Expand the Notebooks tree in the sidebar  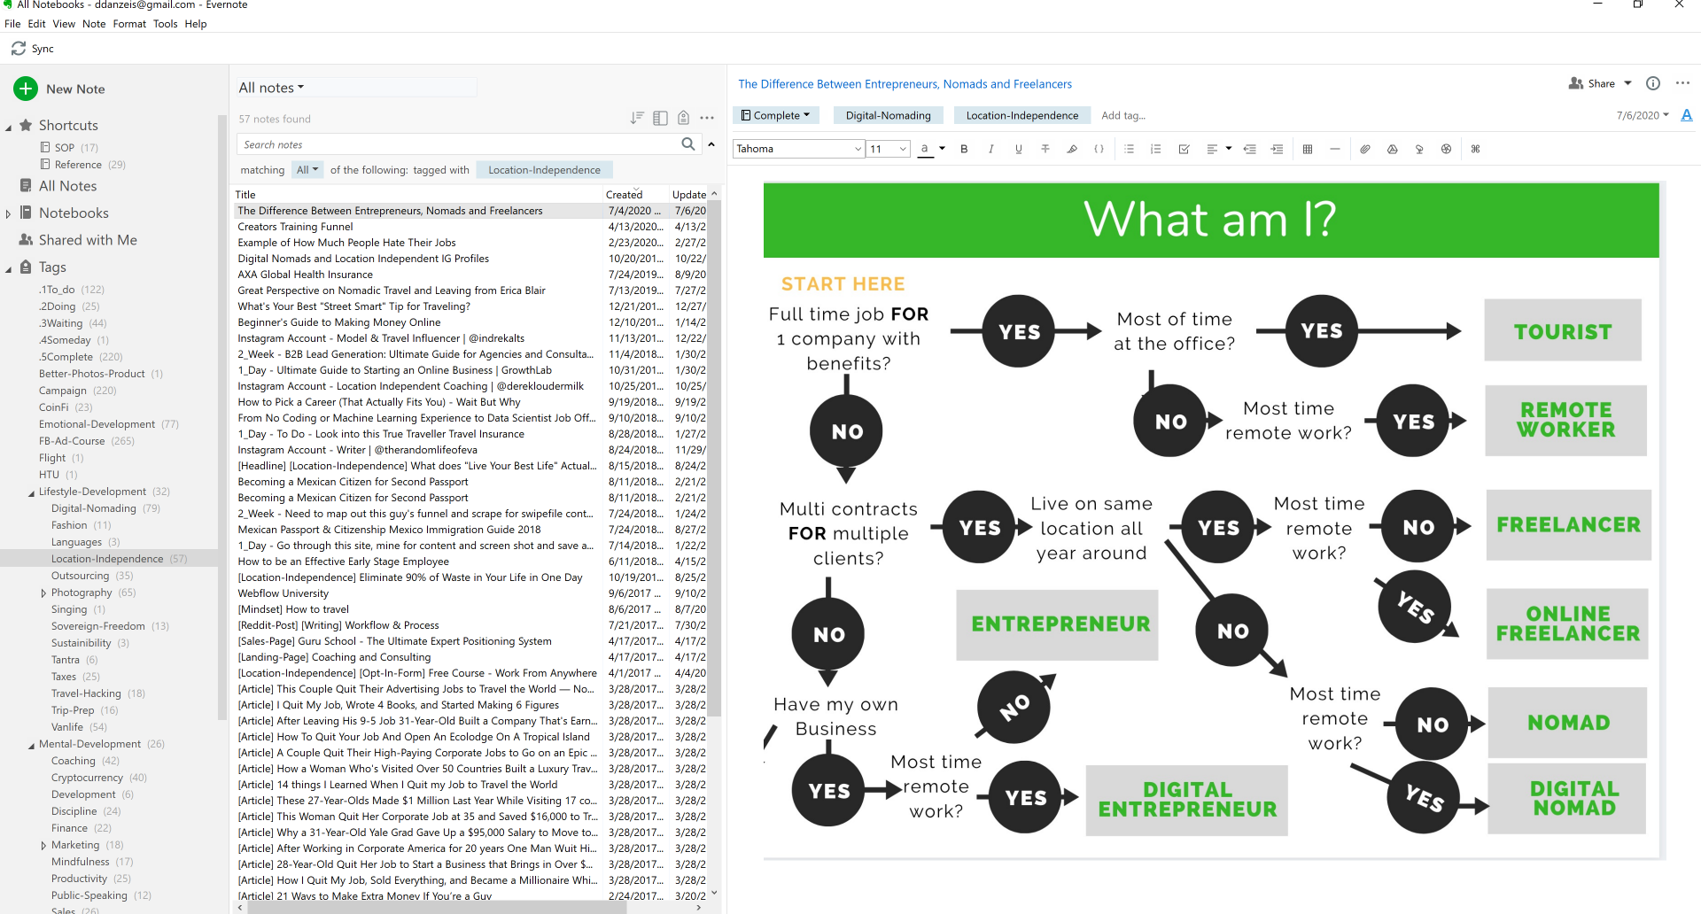coord(9,213)
